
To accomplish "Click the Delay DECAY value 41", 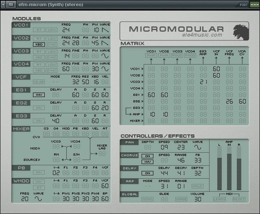I will coord(181,173).
